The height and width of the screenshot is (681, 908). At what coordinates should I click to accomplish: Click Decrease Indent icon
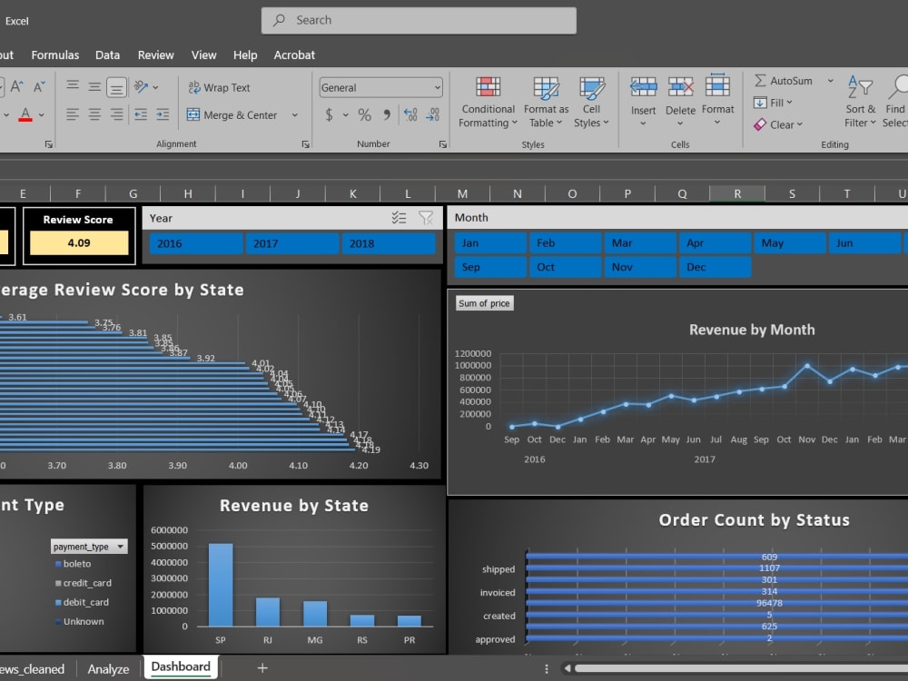tap(141, 114)
